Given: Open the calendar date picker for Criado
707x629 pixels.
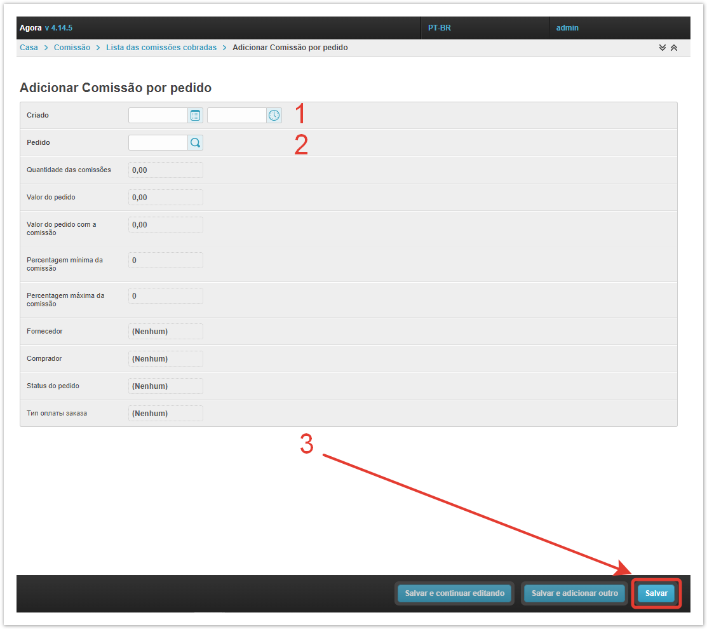Looking at the screenshot, I should (196, 116).
